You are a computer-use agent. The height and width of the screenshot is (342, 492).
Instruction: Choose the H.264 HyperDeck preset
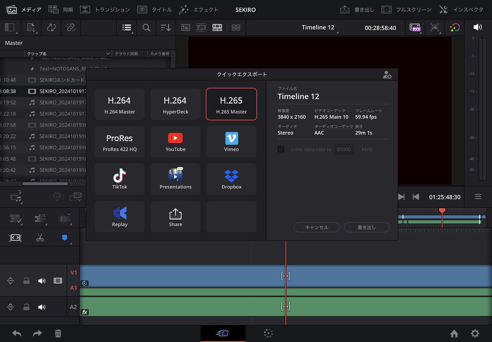point(175,104)
